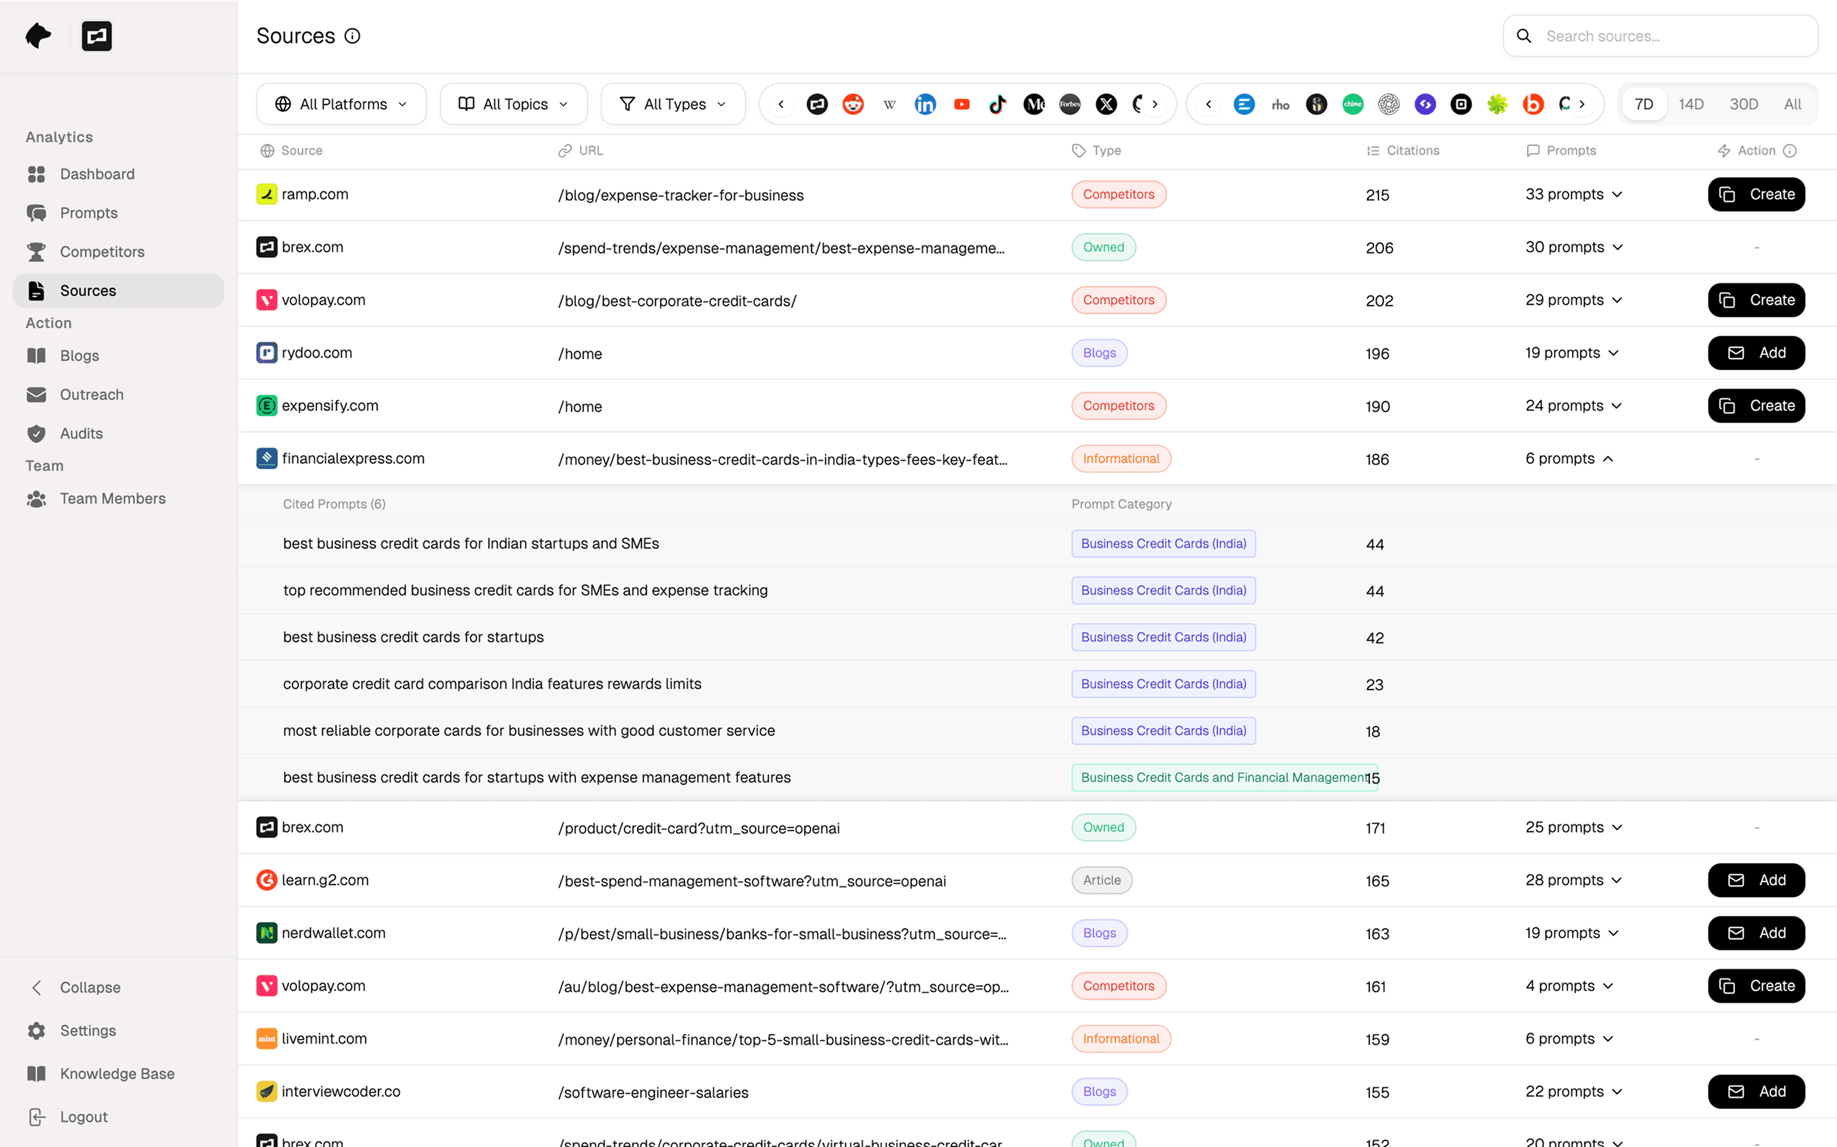Image resolution: width=1837 pixels, height=1147 pixels.
Task: Open the All Platforms dropdown
Action: point(341,104)
